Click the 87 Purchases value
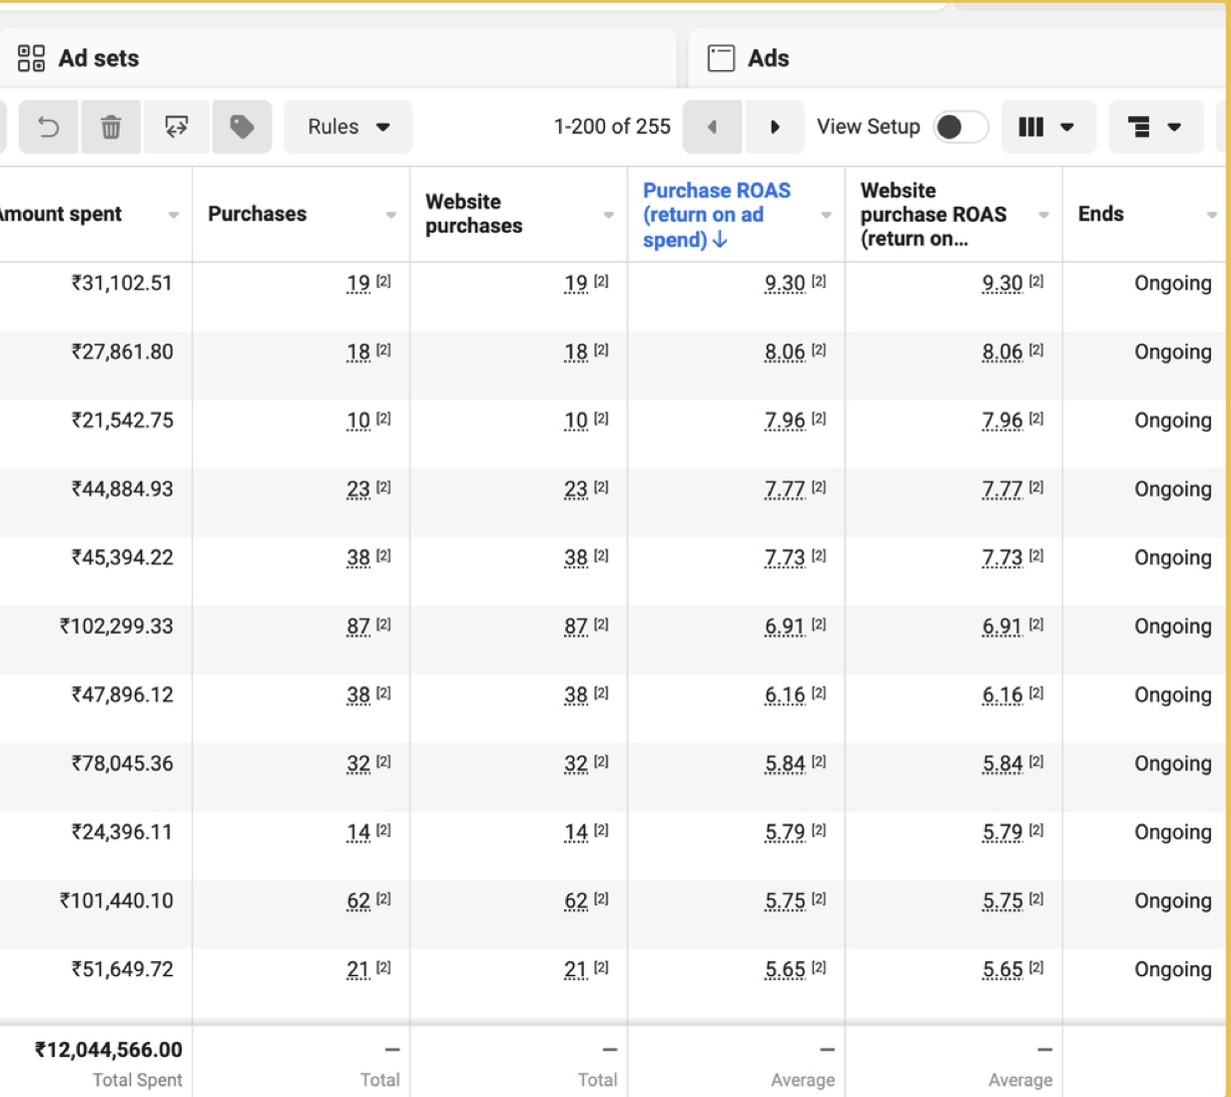 pos(358,627)
